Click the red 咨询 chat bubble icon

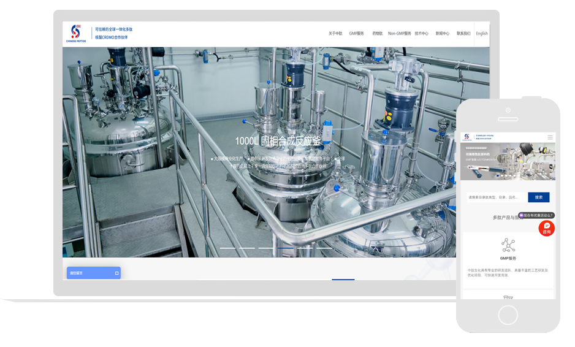click(x=546, y=228)
